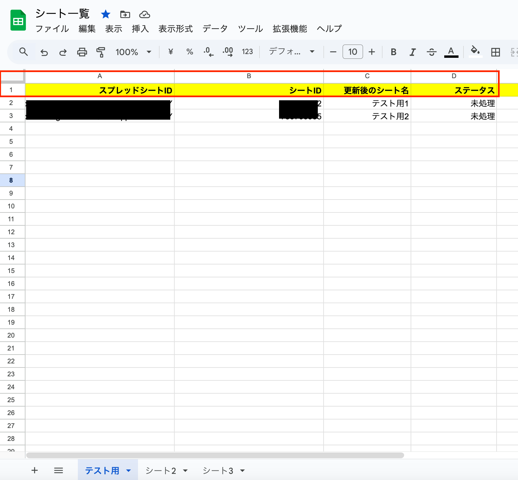Click the font size field showing 10
The height and width of the screenshot is (480, 518).
(x=353, y=52)
